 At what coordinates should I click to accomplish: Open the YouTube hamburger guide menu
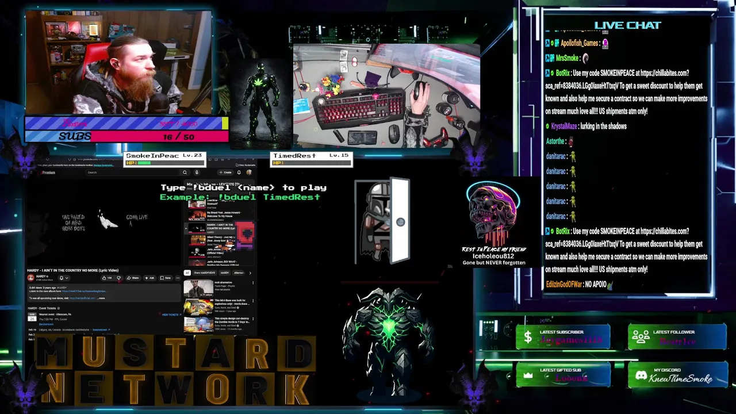click(31, 172)
